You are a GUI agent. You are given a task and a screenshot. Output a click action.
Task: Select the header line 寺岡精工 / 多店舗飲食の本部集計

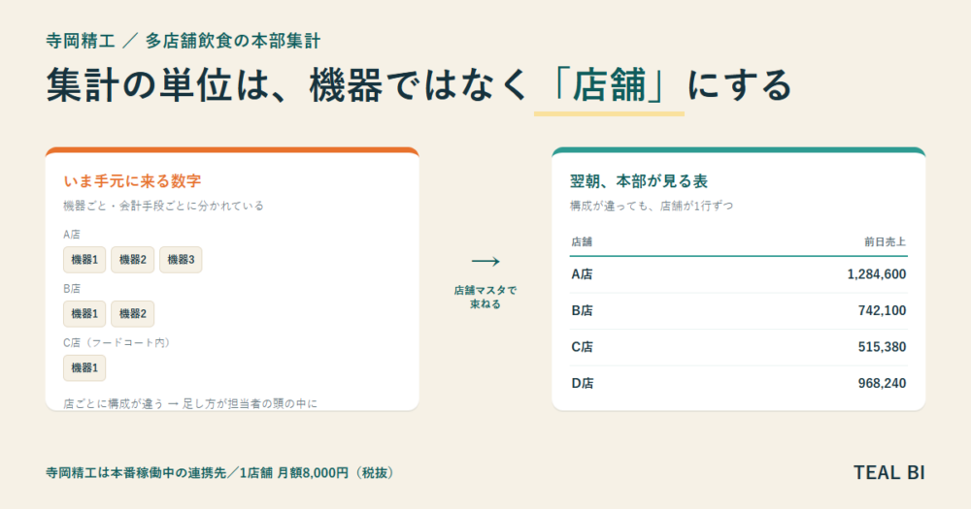tap(184, 42)
